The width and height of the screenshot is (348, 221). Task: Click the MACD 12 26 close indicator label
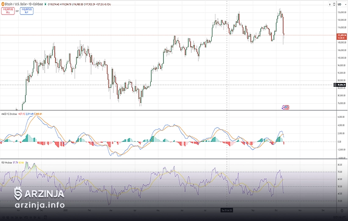(x=9, y=114)
